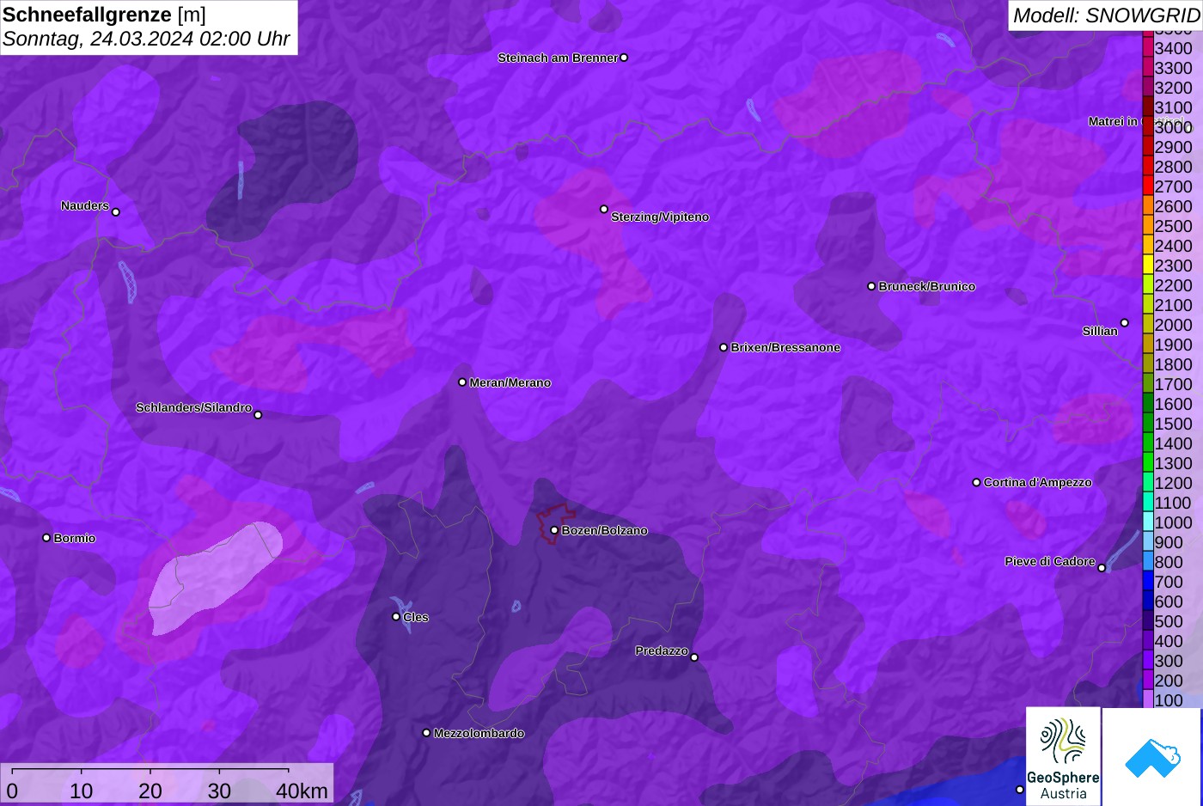Click the Cortina d'Ampezzo marker dot
This screenshot has width=1203, height=806.
coord(976,482)
